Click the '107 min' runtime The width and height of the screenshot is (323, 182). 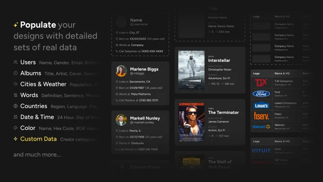point(224,136)
